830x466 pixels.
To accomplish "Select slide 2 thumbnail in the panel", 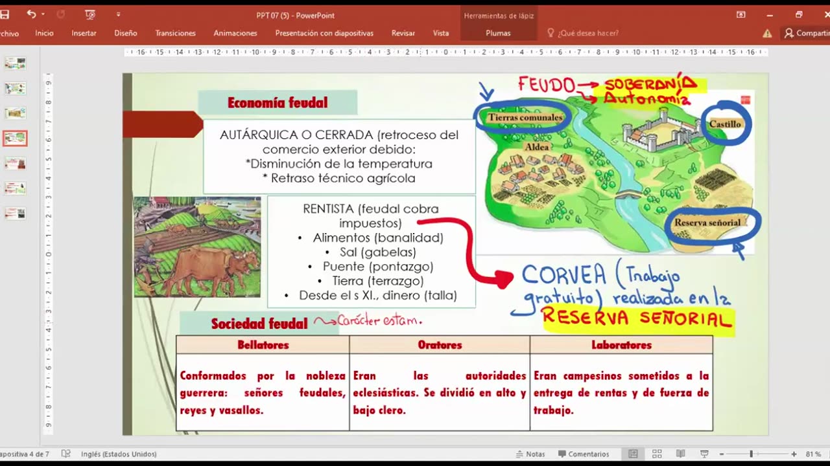I will [16, 88].
